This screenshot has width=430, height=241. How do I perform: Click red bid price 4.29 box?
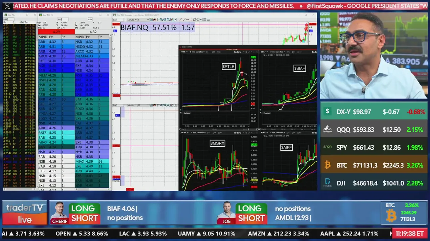[56, 32]
